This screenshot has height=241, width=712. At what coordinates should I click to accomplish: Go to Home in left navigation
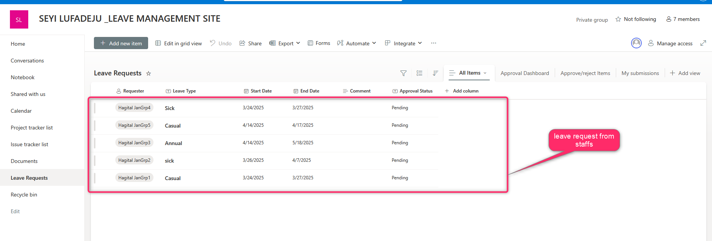(x=18, y=44)
